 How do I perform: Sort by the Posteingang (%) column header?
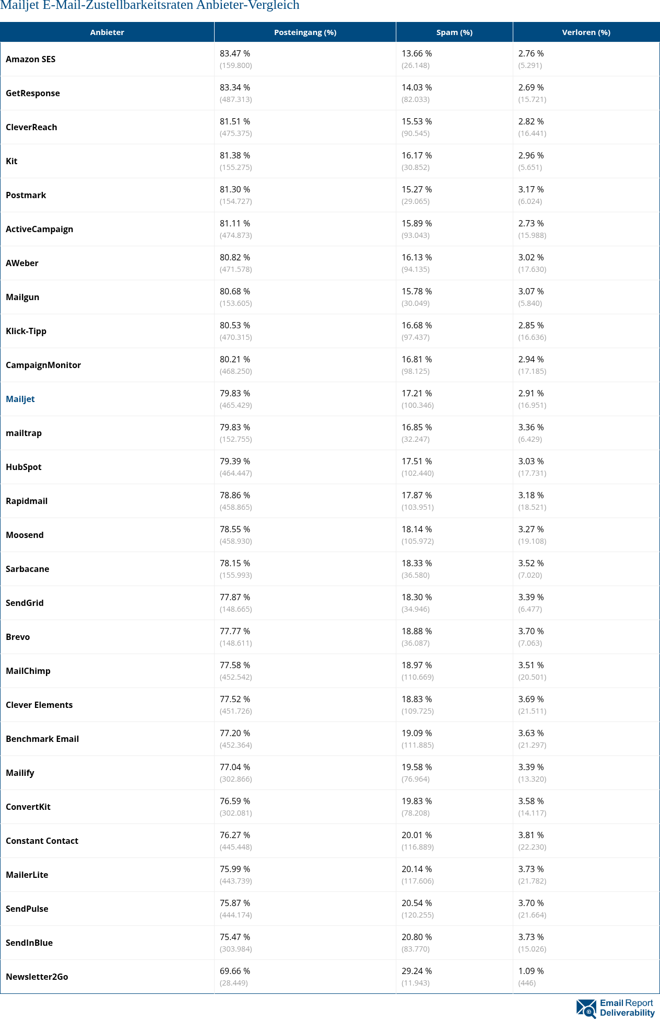click(305, 32)
